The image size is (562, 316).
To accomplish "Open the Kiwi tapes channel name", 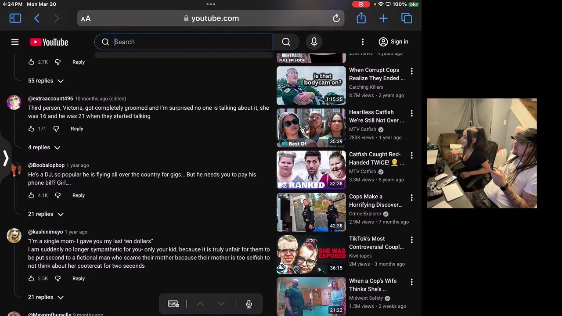I will pyautogui.click(x=360, y=256).
